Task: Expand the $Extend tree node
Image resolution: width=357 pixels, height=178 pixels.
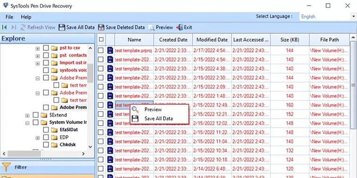Action: coord(27,115)
